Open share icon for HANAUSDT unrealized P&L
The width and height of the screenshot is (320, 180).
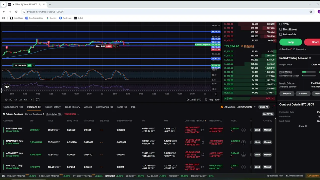point(203,142)
